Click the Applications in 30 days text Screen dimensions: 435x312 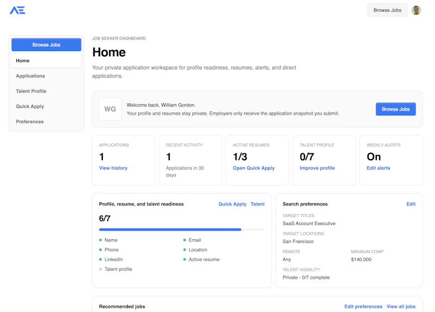pyautogui.click(x=185, y=171)
